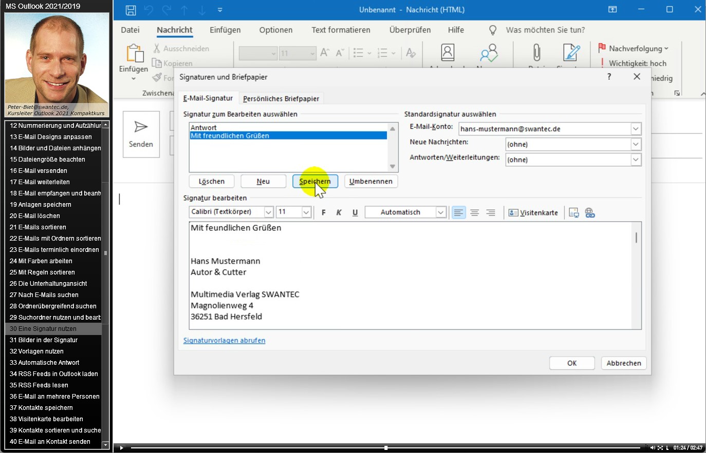This screenshot has width=706, height=453.
Task: Insert a picture into the signature
Action: [x=574, y=212]
